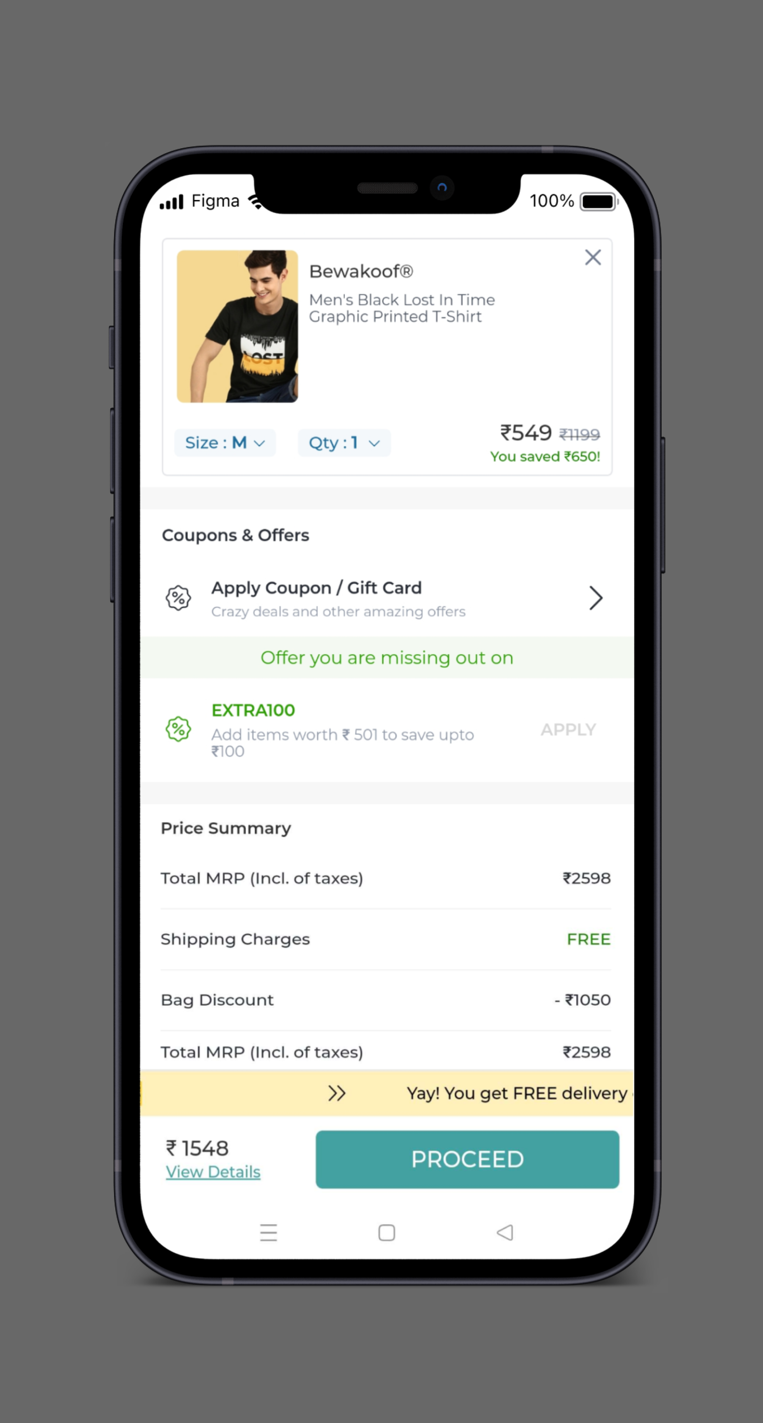Tap the PROCEED button

pyautogui.click(x=467, y=1159)
